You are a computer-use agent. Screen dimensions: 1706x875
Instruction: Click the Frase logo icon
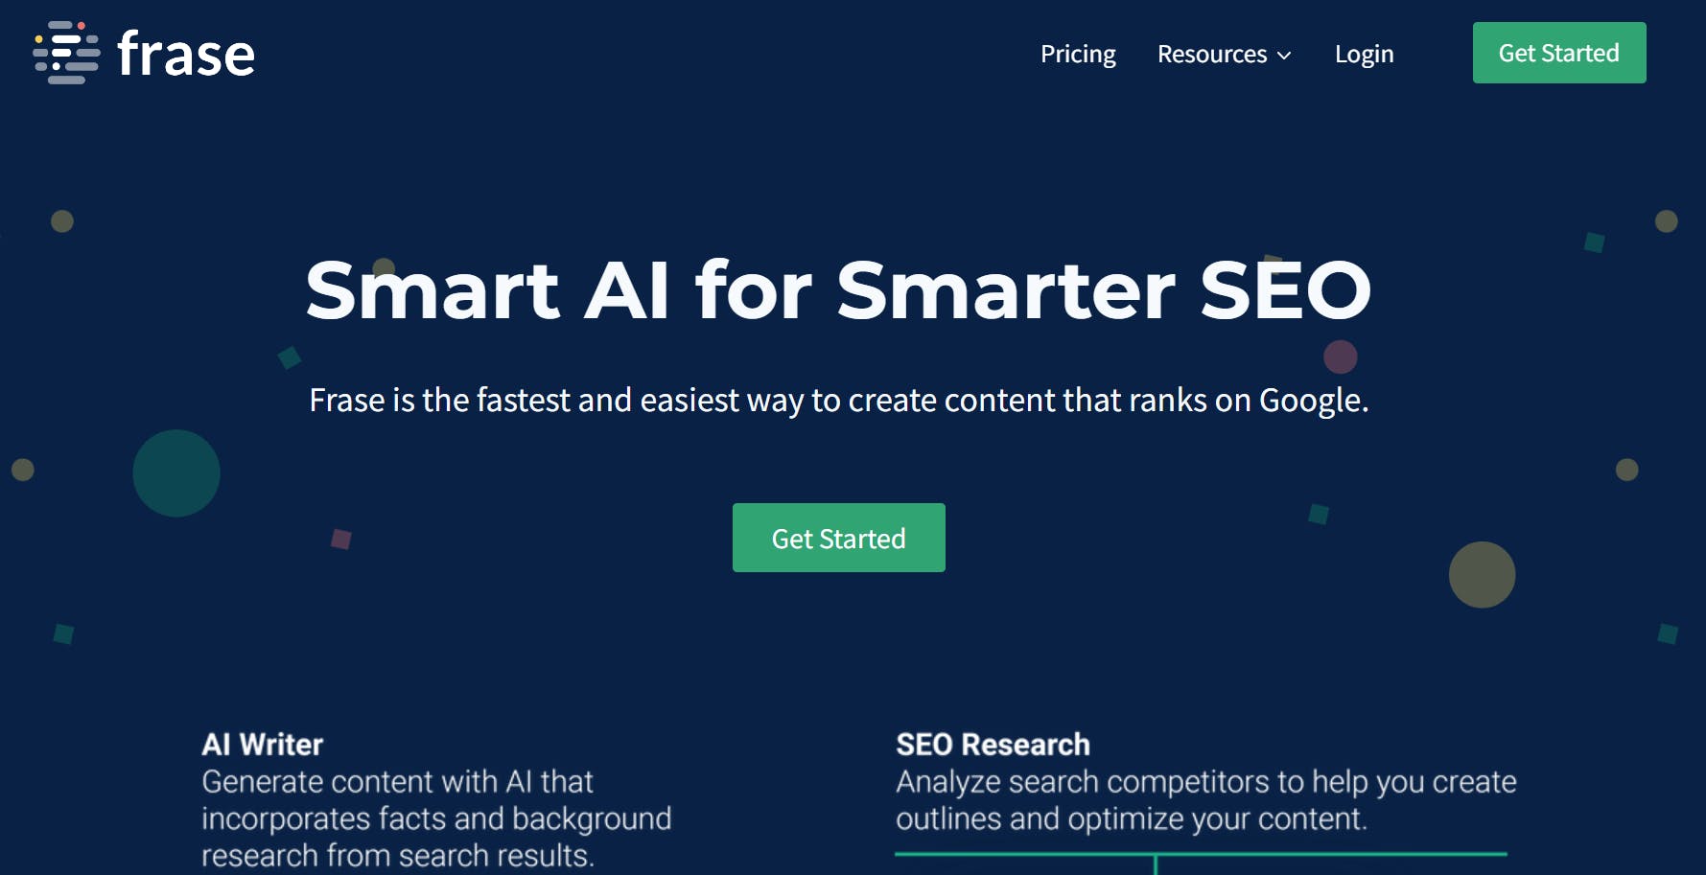66,53
